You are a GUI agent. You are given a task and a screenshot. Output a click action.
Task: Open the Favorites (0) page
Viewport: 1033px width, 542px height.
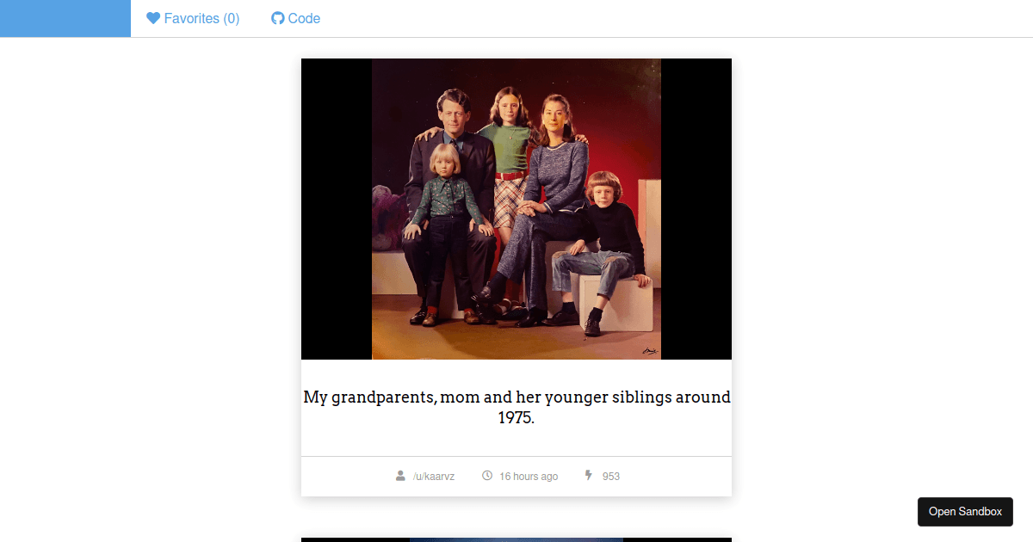[193, 18]
